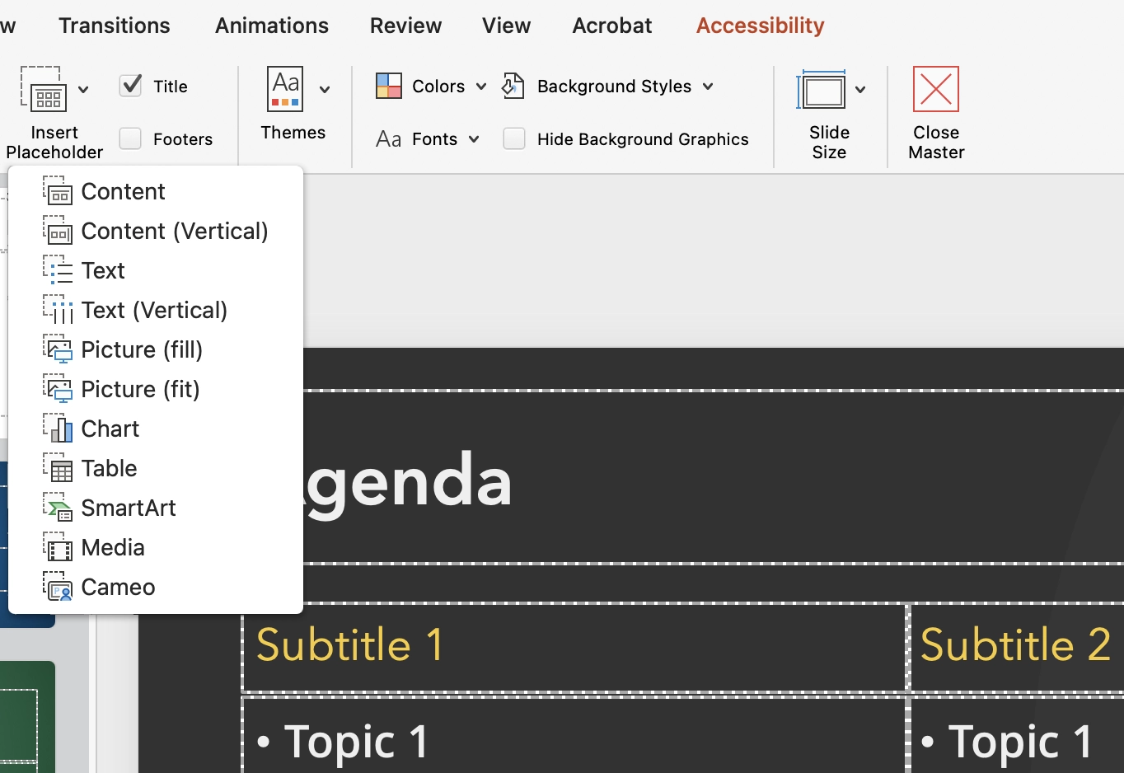Click the Colors palette icon
This screenshot has width=1124, height=773.
pyautogui.click(x=389, y=86)
